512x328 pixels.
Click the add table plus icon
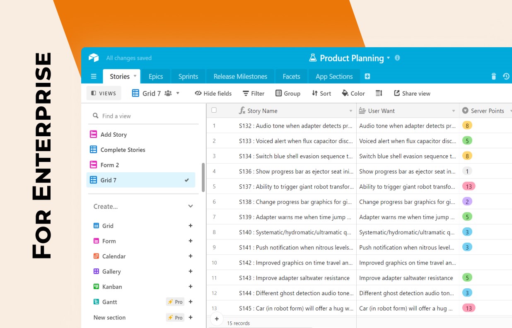367,77
